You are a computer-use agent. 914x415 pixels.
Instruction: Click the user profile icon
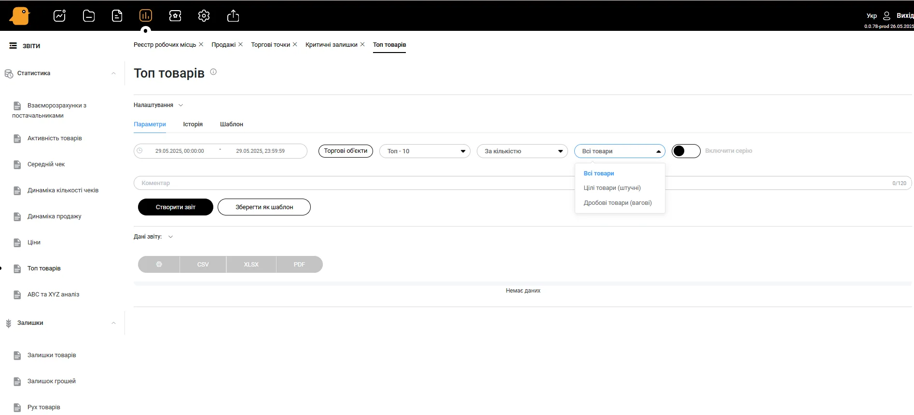tap(886, 15)
